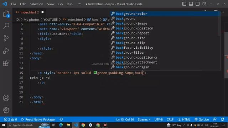Screen dimensions: 228x128
Task: Open Edit menu
Action: (x=23, y=4)
